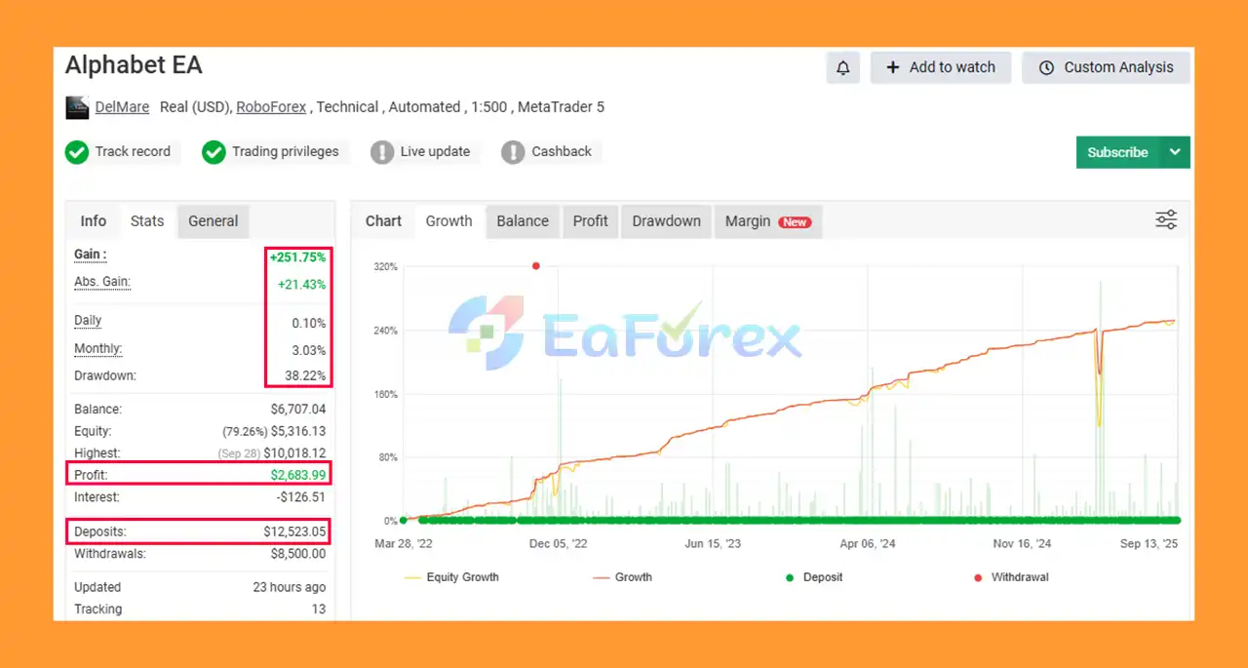Image resolution: width=1248 pixels, height=668 pixels.
Task: Click the Track record green checkmark
Action: click(x=77, y=152)
